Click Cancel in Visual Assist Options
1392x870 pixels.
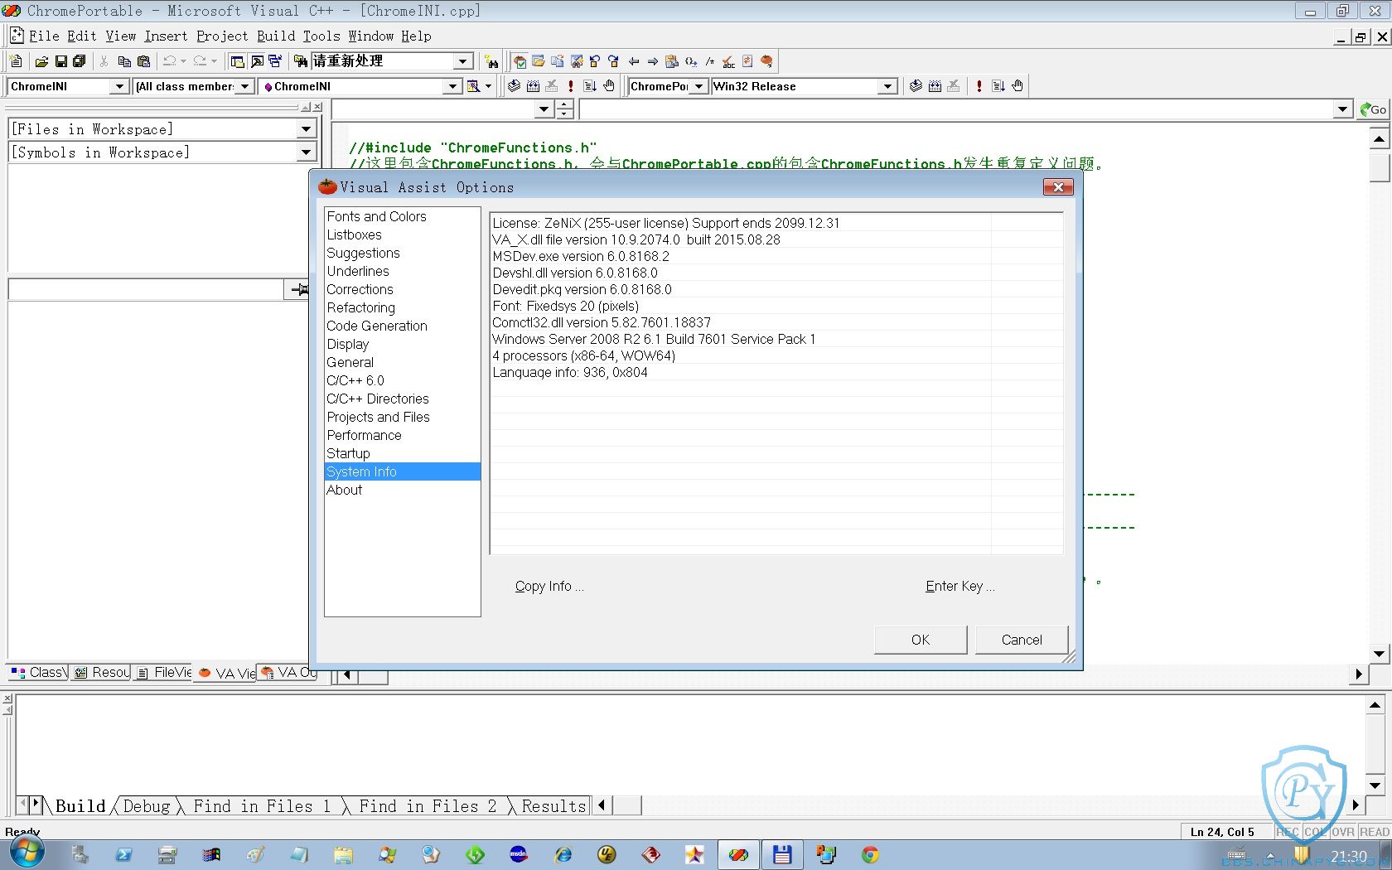(1022, 640)
